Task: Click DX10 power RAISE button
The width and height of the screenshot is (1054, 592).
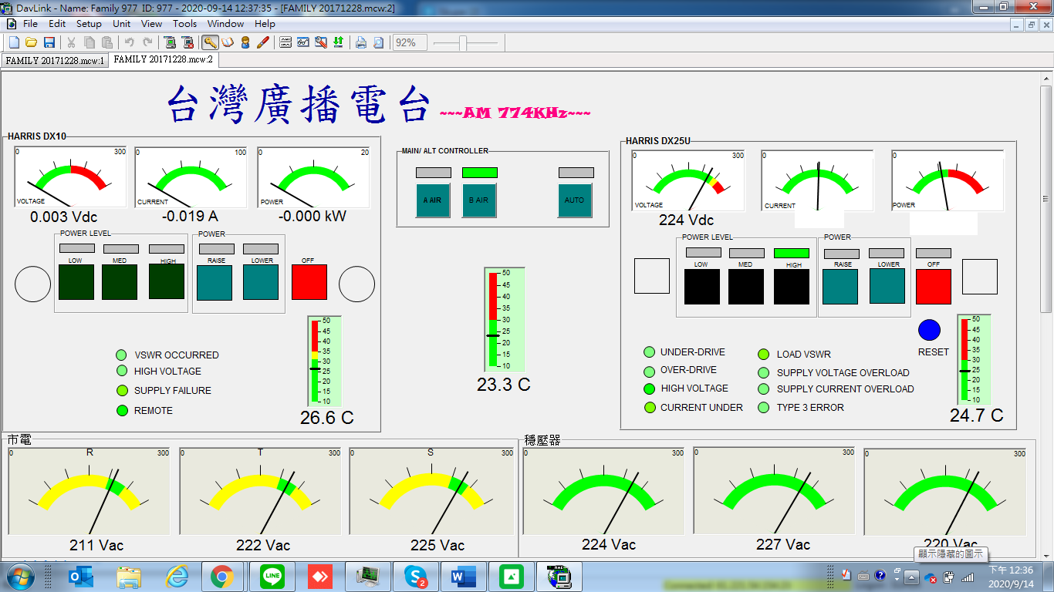Action: pyautogui.click(x=215, y=281)
